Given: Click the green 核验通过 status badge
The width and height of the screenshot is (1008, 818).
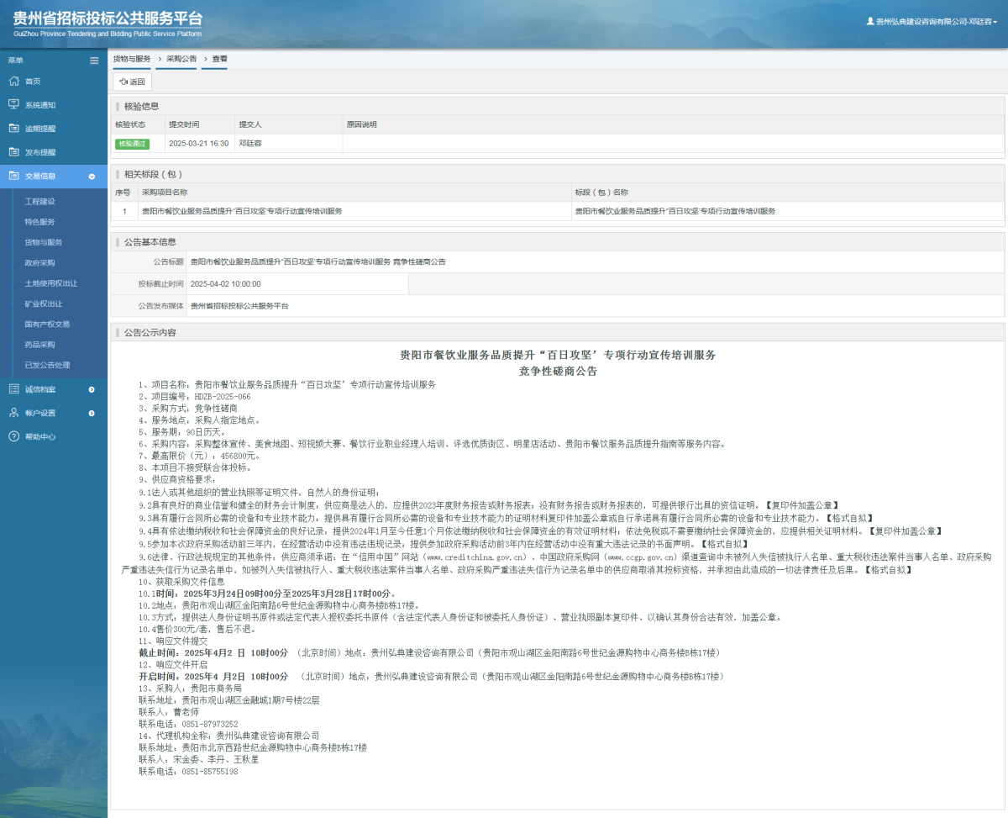Looking at the screenshot, I should (132, 144).
